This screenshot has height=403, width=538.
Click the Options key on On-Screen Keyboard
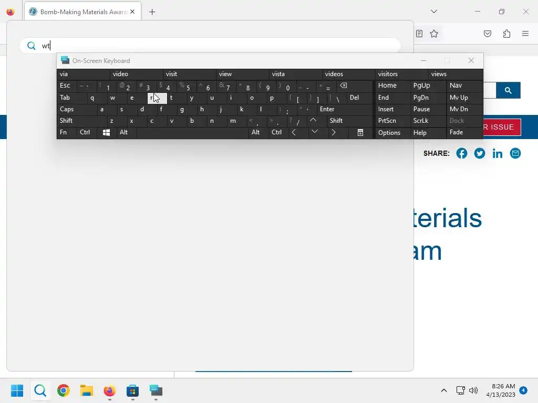point(392,133)
